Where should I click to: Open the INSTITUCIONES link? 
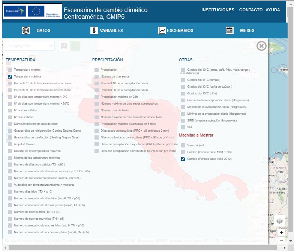[217, 10]
